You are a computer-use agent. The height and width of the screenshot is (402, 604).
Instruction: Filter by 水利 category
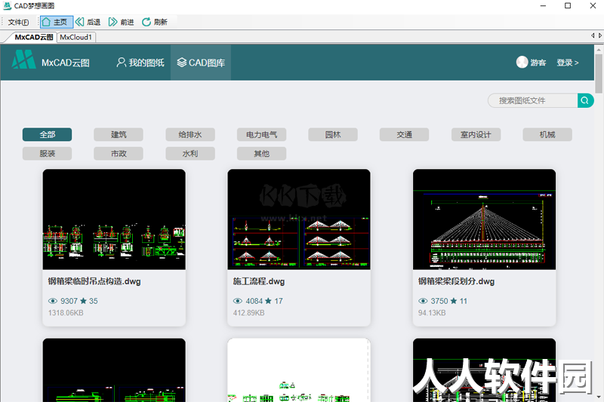coord(190,154)
